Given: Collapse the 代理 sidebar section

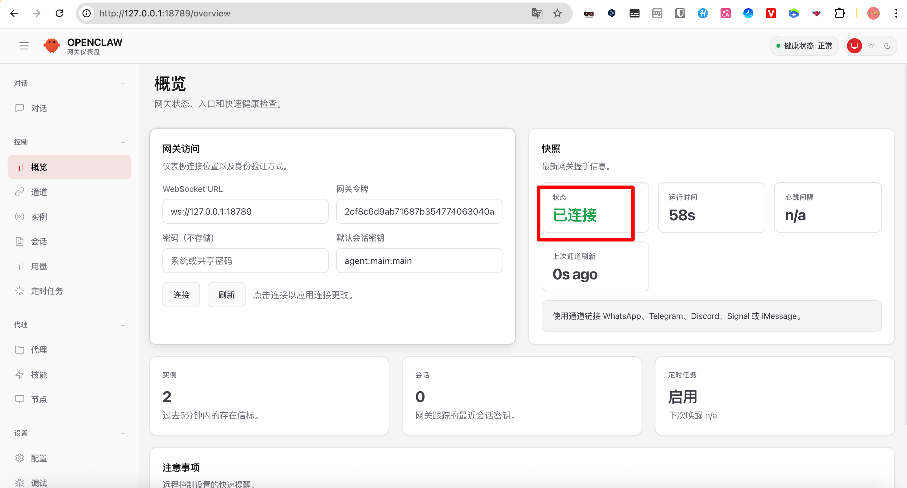Looking at the screenshot, I should tap(123, 325).
